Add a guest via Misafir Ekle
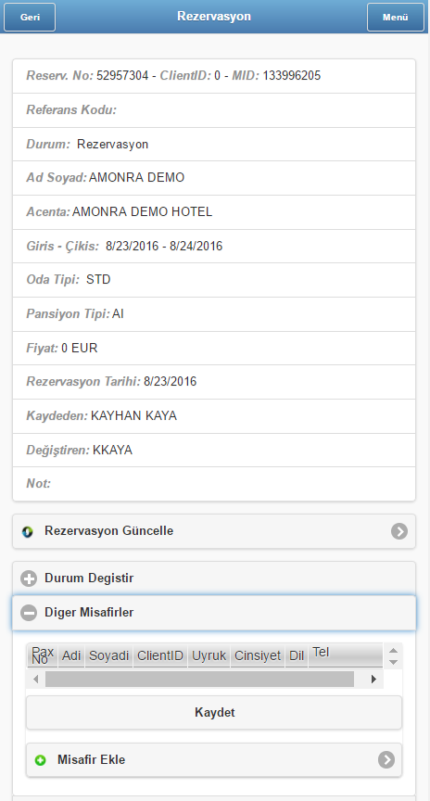Screen dimensions: 430x801 coord(214,759)
